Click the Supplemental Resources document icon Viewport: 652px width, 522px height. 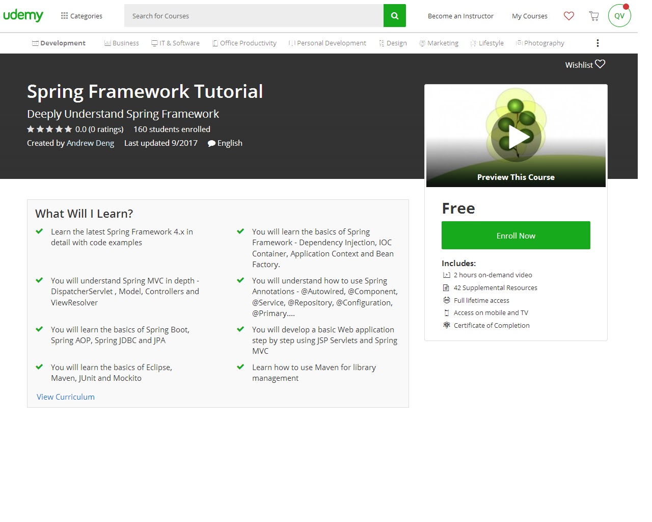[x=447, y=288]
